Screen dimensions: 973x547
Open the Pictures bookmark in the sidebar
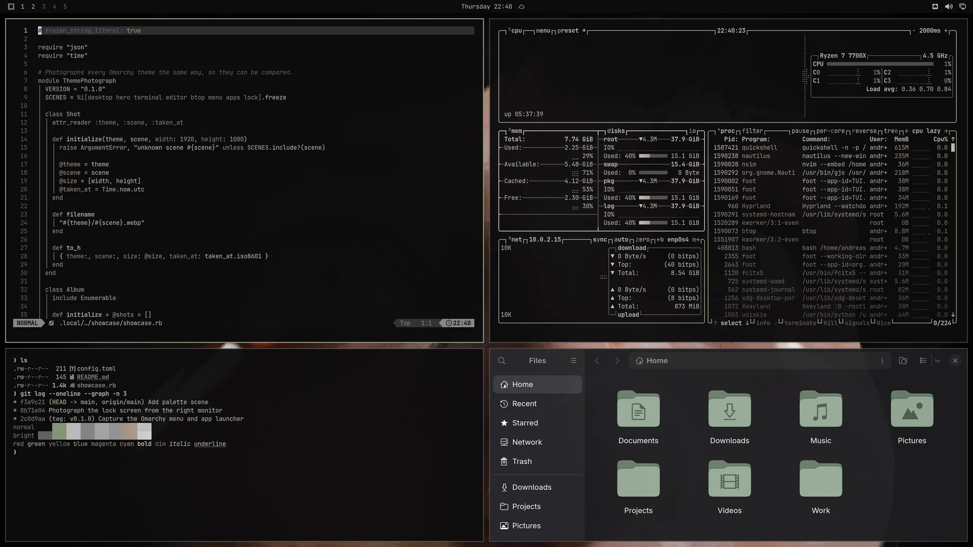click(538, 526)
